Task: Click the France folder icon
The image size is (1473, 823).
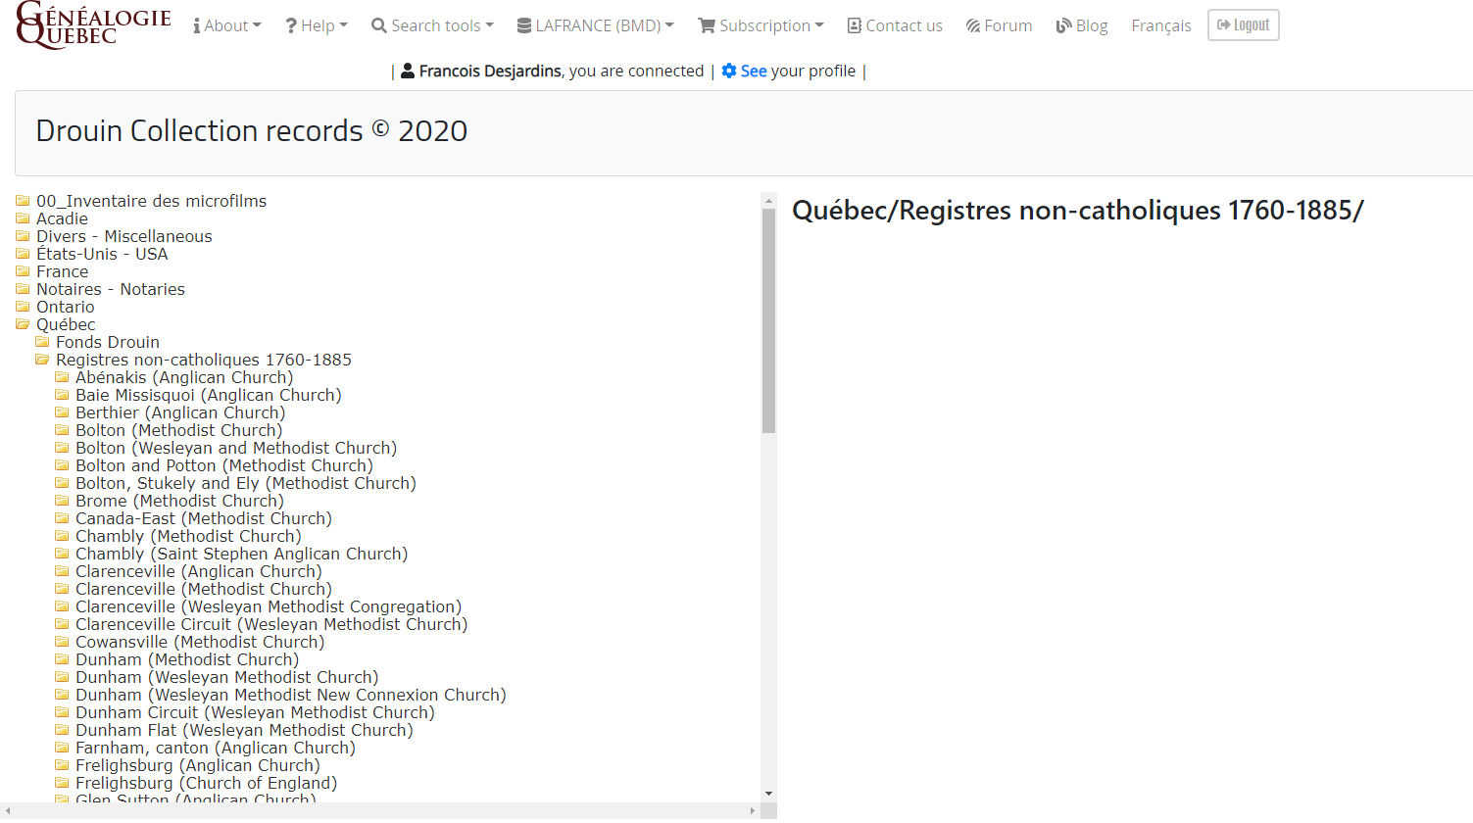Action: point(23,271)
